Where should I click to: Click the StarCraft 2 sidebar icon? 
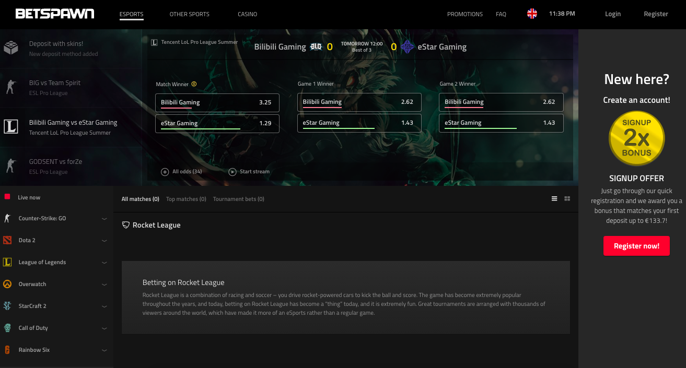[x=7, y=306]
